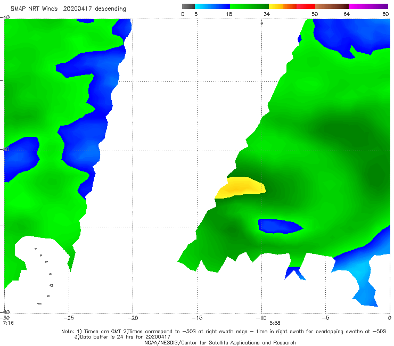Click the longitude axis label '-20'

tap(133, 318)
